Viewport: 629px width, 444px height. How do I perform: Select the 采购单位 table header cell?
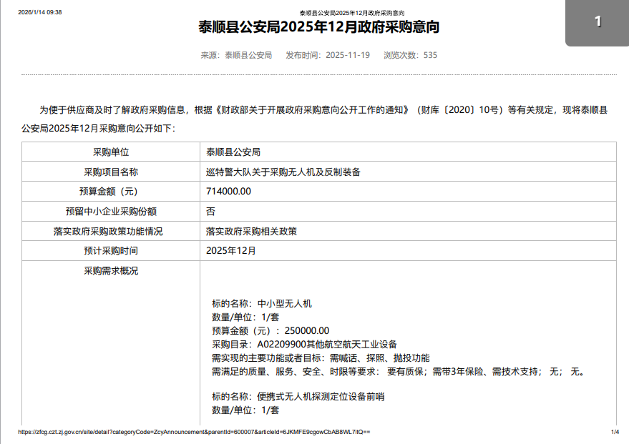(x=111, y=152)
